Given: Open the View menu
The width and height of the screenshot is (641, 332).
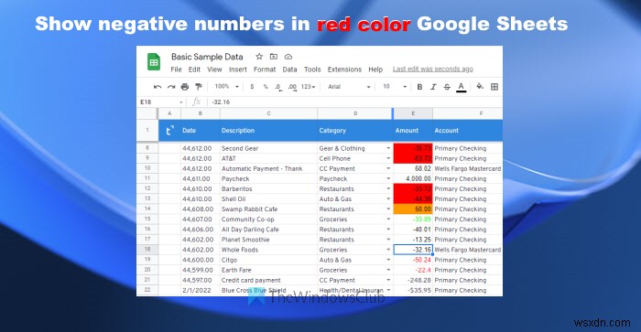Looking at the screenshot, I should tap(214, 70).
